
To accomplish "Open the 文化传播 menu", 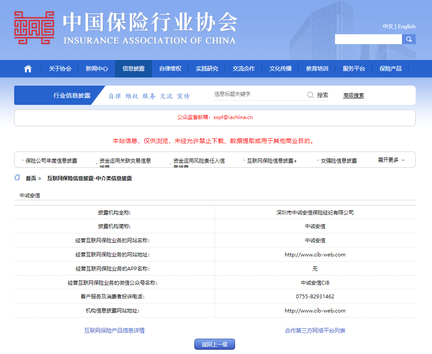I will [281, 69].
